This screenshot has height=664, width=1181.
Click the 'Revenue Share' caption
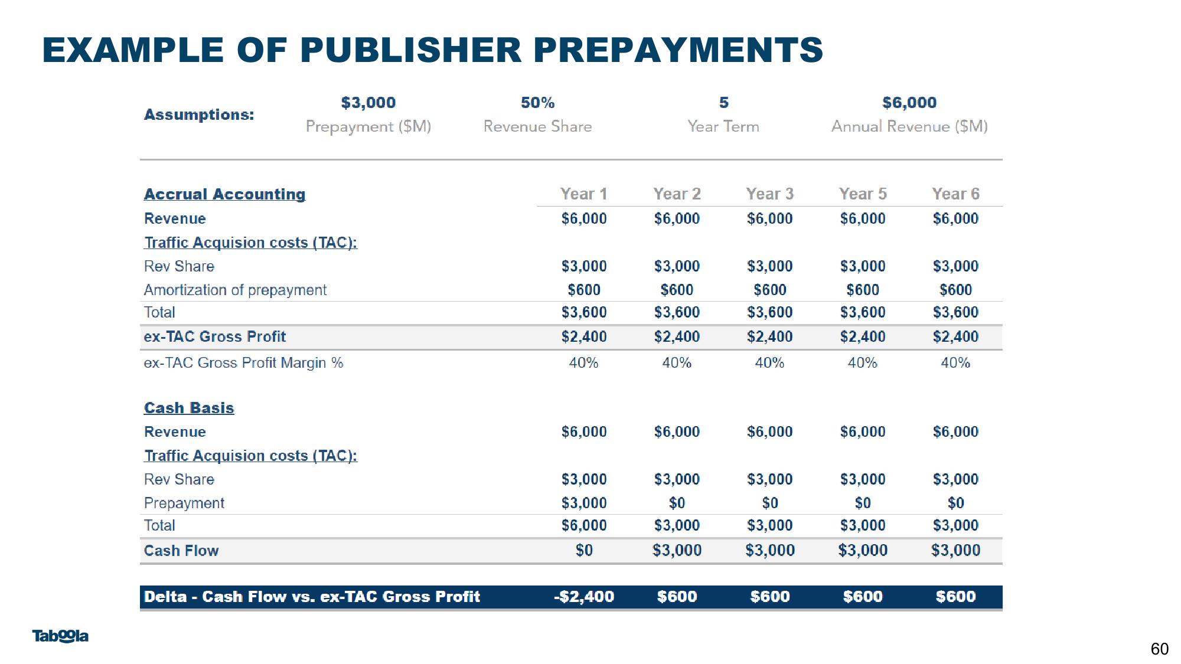[x=537, y=126]
